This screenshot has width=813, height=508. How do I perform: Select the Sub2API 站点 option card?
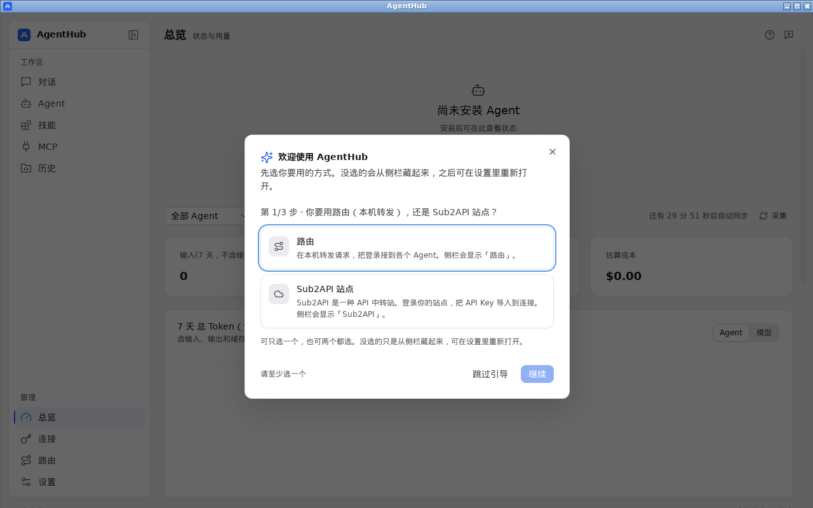click(x=407, y=301)
